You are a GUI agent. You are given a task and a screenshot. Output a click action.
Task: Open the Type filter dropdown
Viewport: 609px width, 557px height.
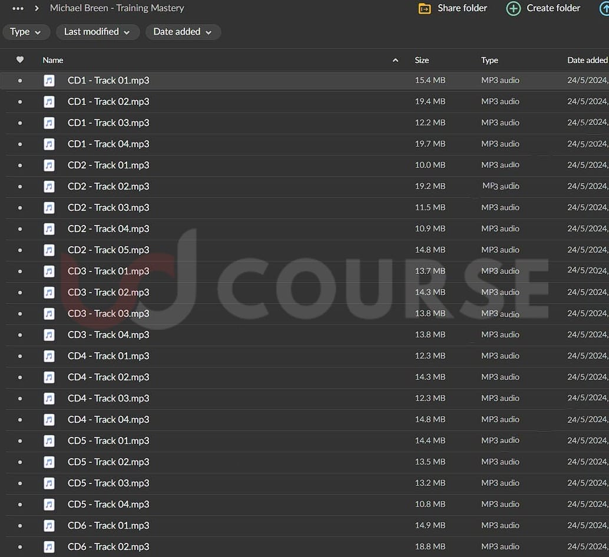pyautogui.click(x=26, y=32)
